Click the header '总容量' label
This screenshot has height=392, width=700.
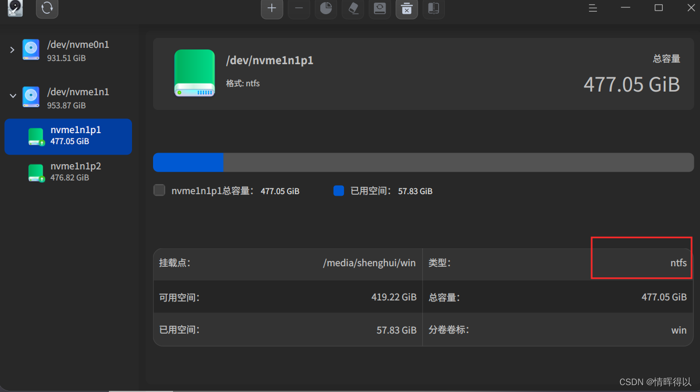click(666, 59)
